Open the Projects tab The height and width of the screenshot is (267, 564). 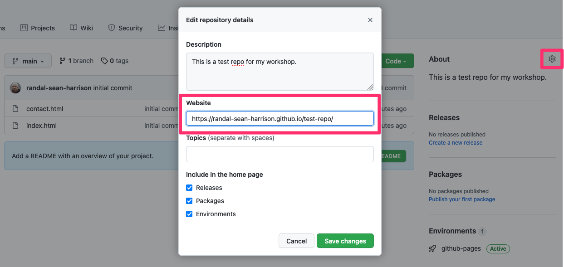point(38,28)
